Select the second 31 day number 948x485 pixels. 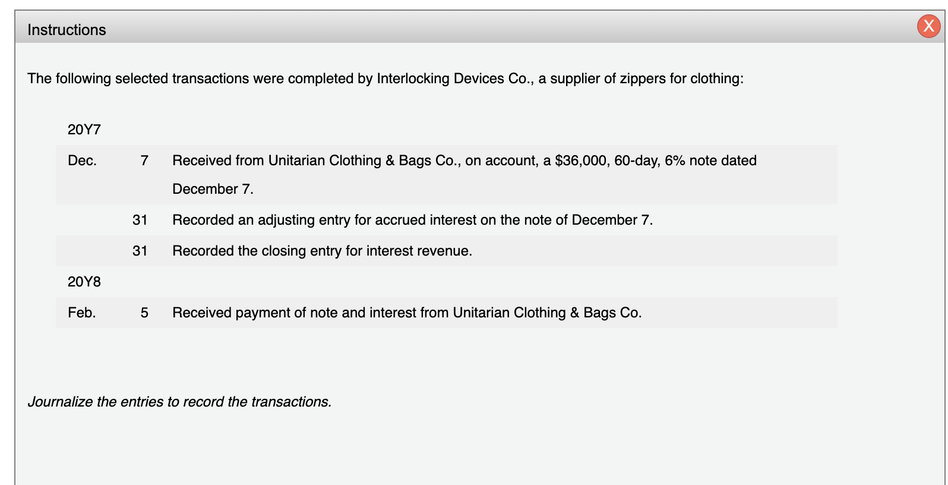coord(140,250)
